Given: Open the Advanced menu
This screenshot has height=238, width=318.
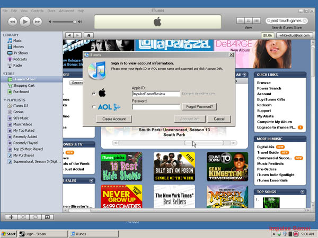Looking at the screenshot, I should pos(67,11).
